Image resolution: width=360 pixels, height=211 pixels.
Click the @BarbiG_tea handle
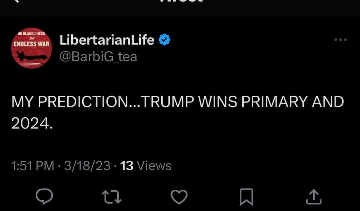[x=98, y=57]
